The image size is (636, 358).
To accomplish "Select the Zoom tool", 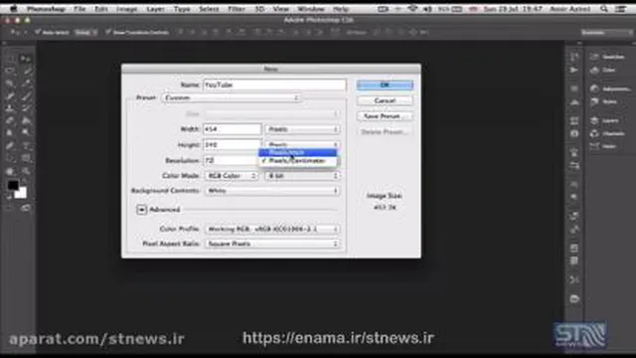I will coord(26,171).
